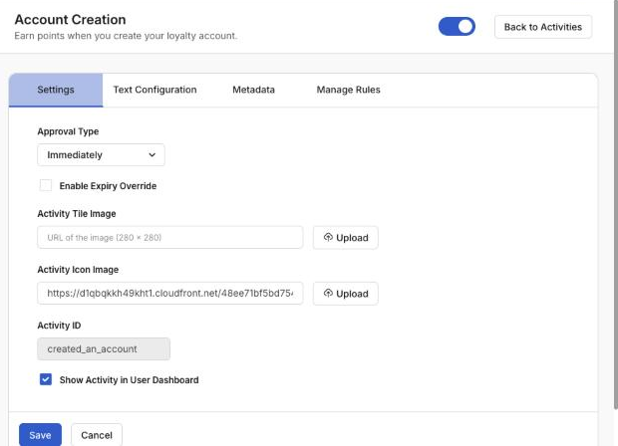Open the Text Configuration tab

154,90
